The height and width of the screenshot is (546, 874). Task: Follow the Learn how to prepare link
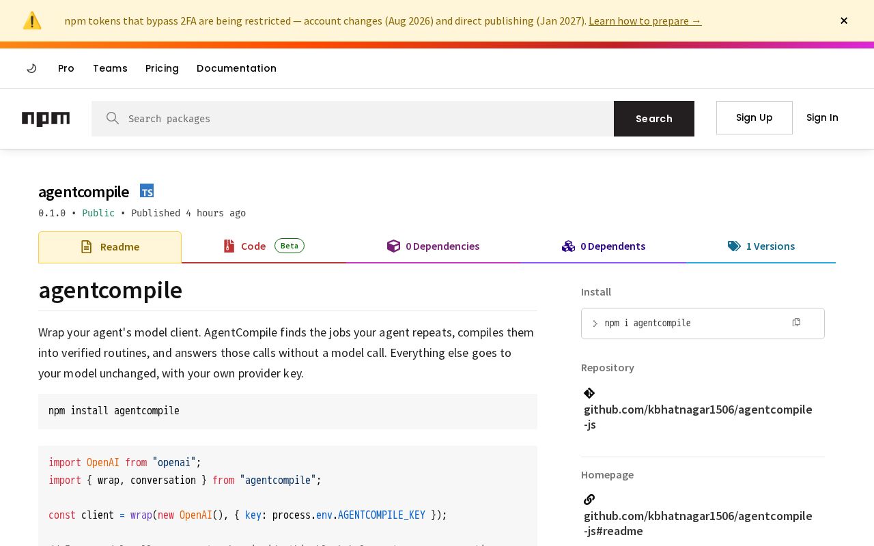pyautogui.click(x=645, y=20)
